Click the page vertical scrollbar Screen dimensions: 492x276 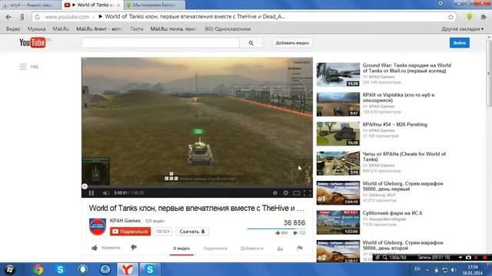coord(489,74)
